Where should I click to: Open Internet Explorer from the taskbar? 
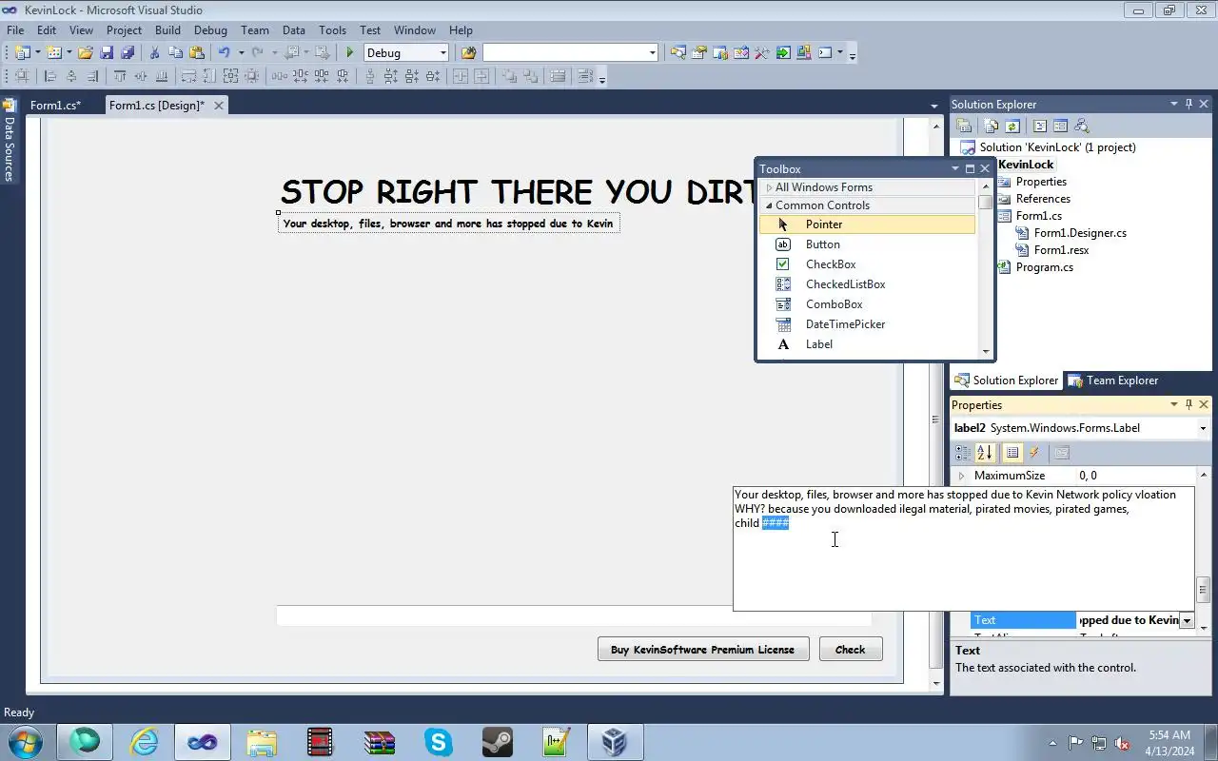point(144,742)
